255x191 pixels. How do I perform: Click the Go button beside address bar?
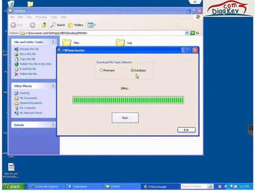195,33
